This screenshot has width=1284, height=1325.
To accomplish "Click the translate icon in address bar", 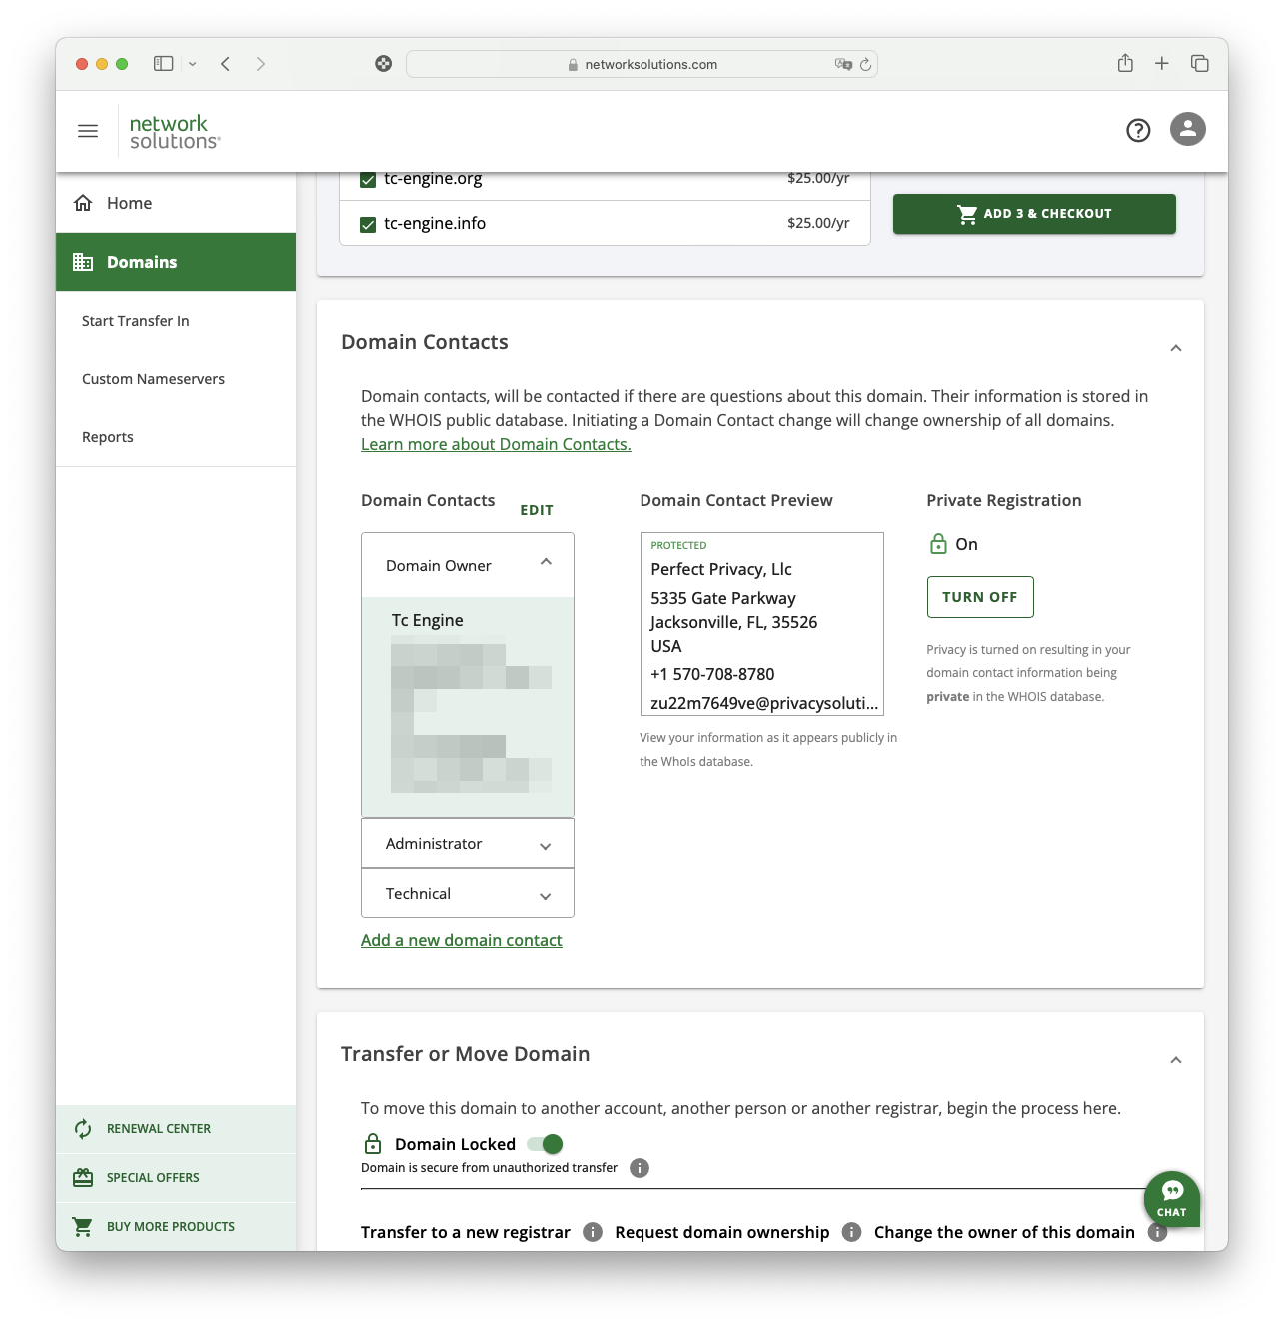I will tap(843, 64).
